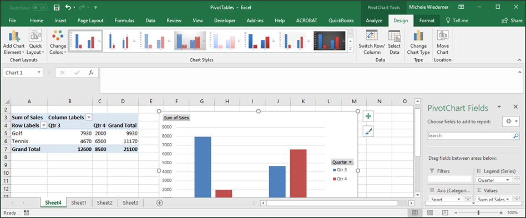The image size is (526, 218).
Task: Expand the formula bar
Action: 520,72
